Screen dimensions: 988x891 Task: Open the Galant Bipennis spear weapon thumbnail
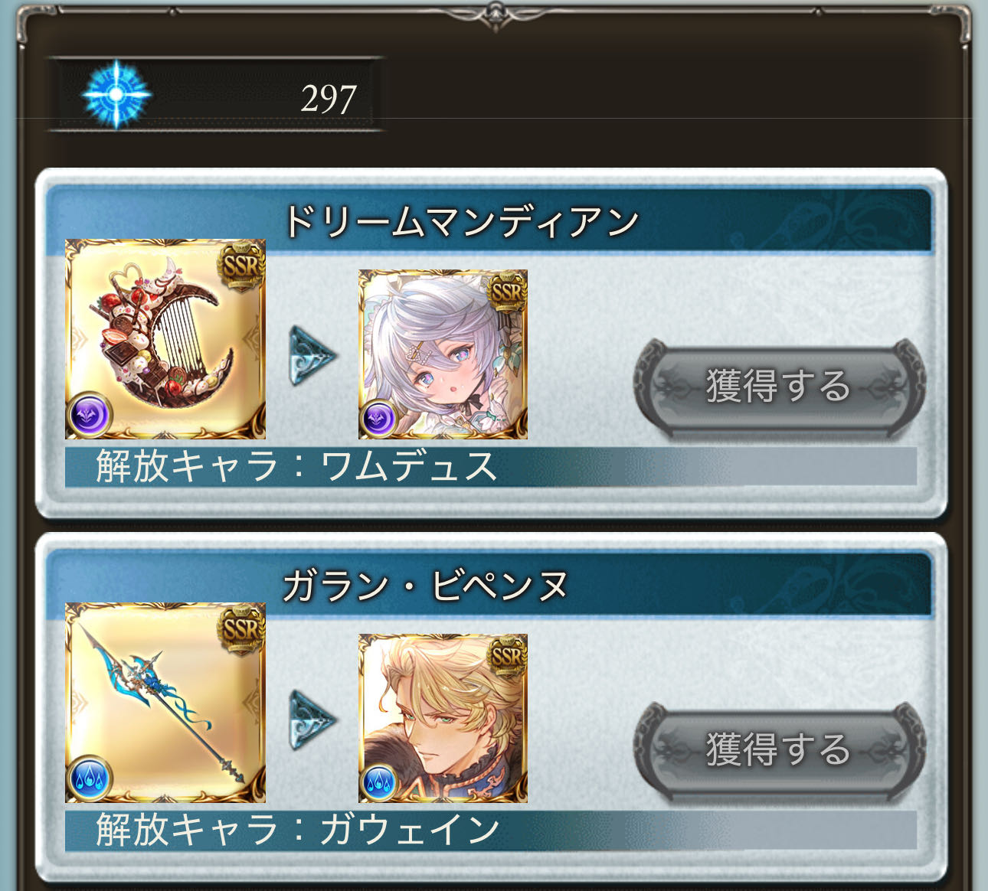click(x=165, y=703)
